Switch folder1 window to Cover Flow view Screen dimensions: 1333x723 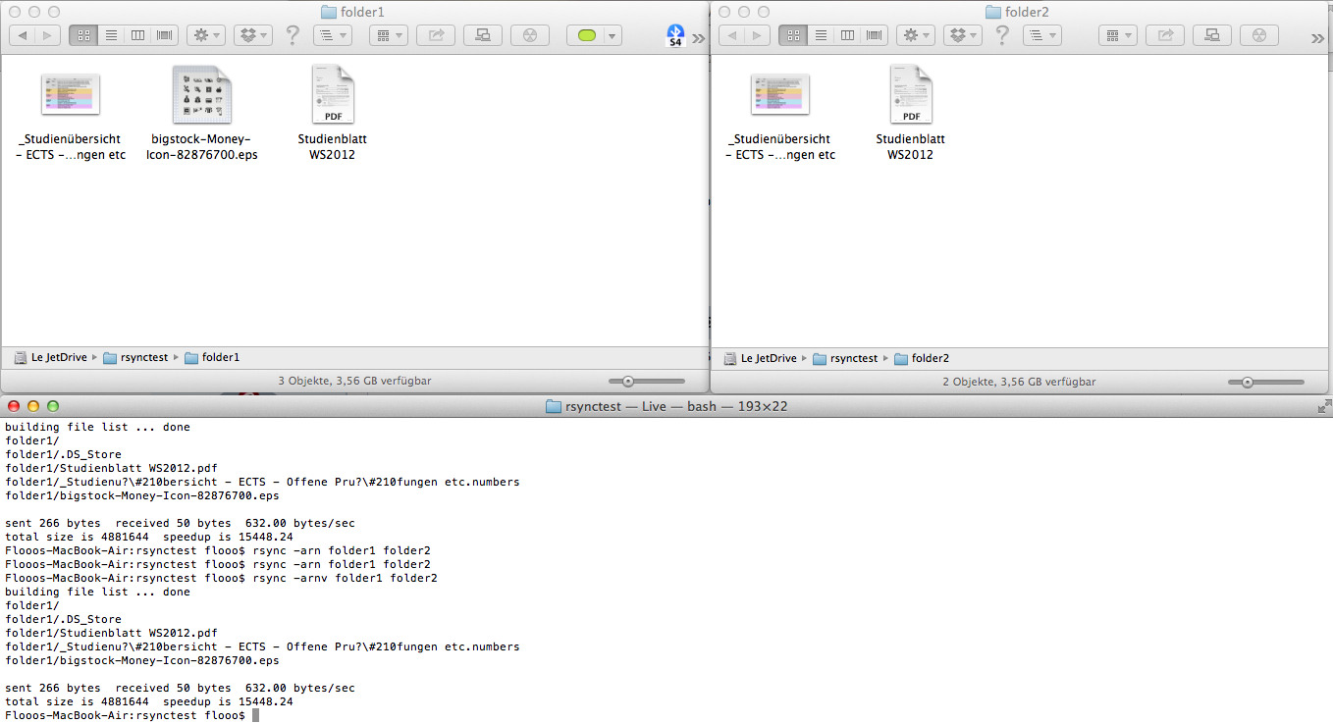[165, 35]
